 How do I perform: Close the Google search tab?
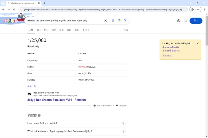[39, 3]
